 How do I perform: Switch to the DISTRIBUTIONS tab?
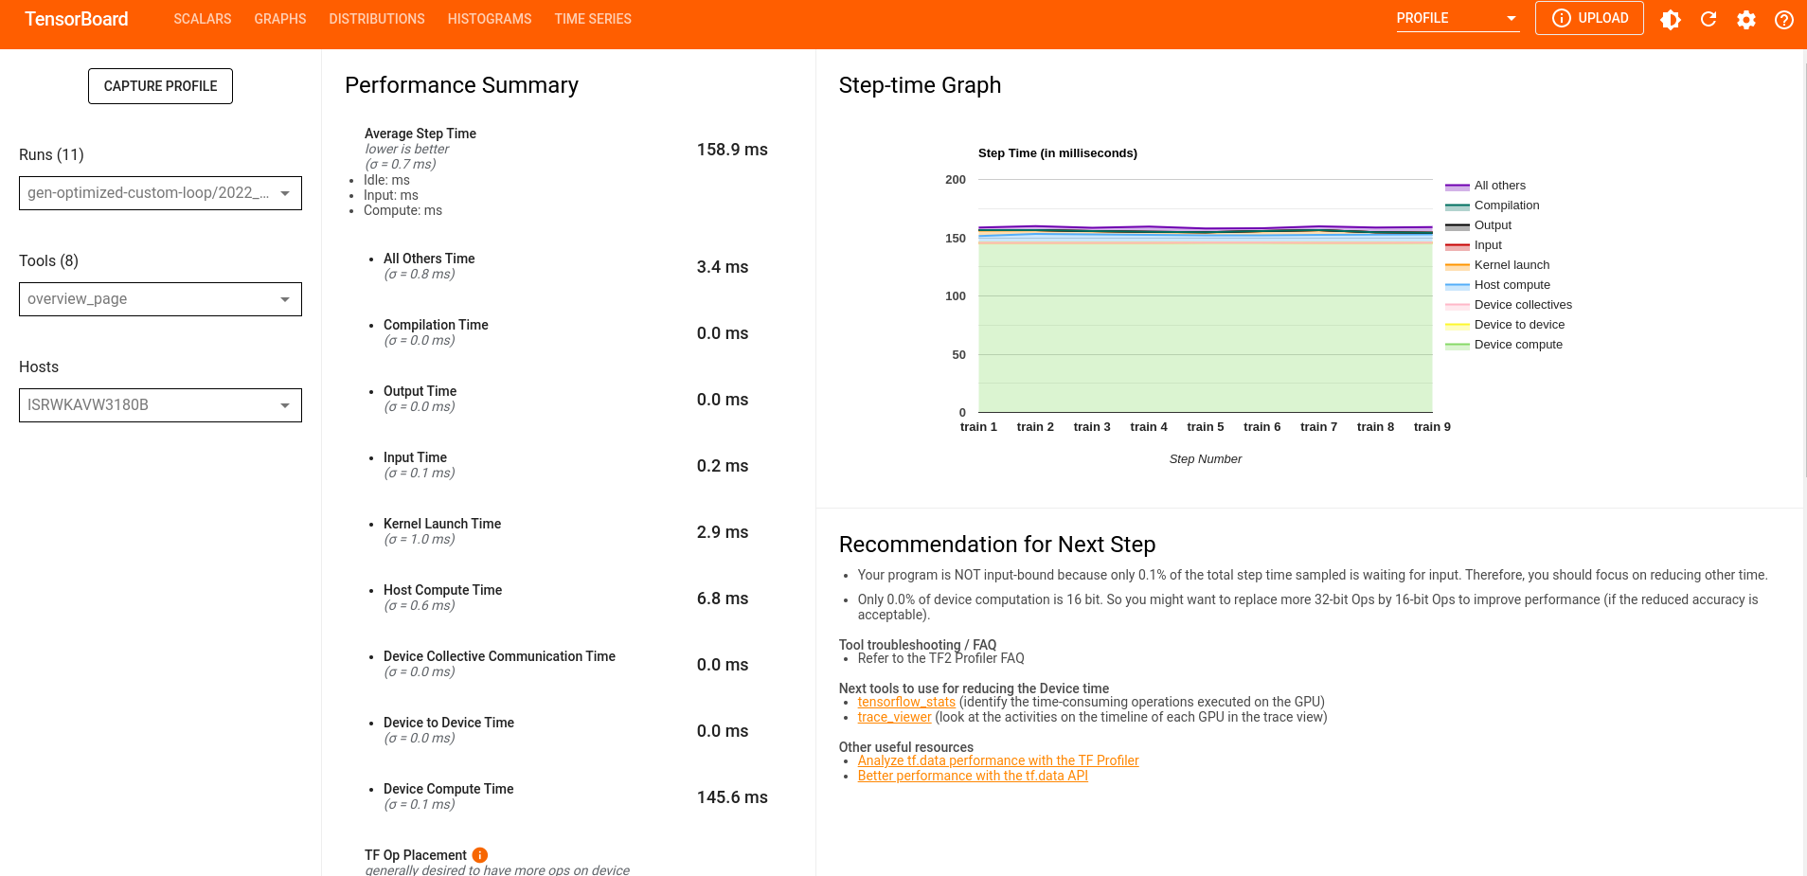coord(377,19)
